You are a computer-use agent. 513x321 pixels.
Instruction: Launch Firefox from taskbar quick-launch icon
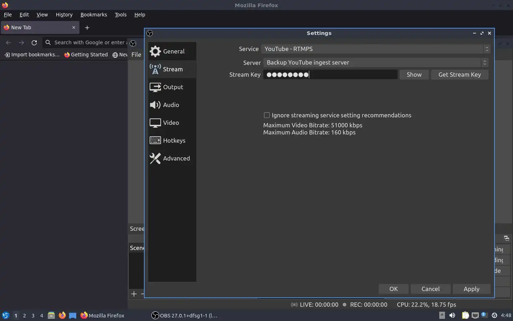click(x=62, y=315)
